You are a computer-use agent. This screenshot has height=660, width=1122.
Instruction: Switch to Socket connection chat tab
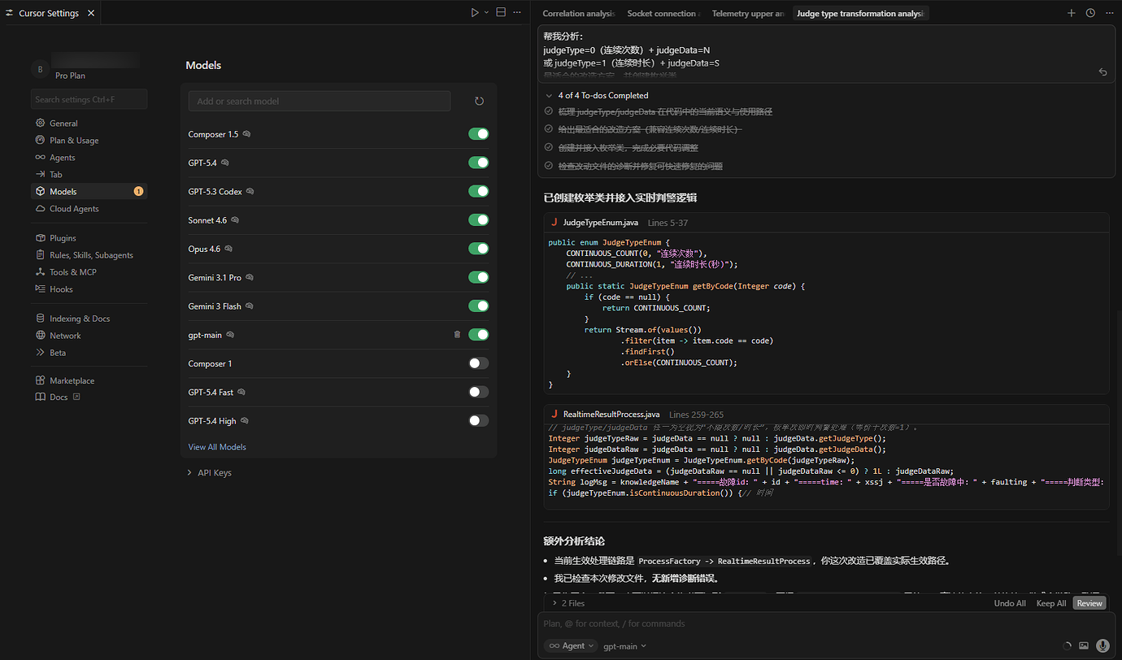663,13
